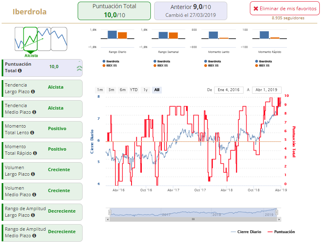The image size is (321, 243).
Task: Click info icon beside Momento Total Rápido
Action: (35, 153)
